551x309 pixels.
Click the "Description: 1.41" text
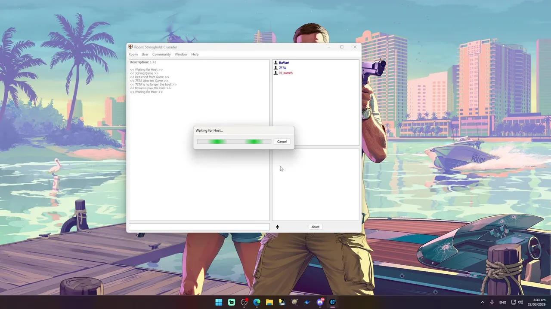coord(143,62)
